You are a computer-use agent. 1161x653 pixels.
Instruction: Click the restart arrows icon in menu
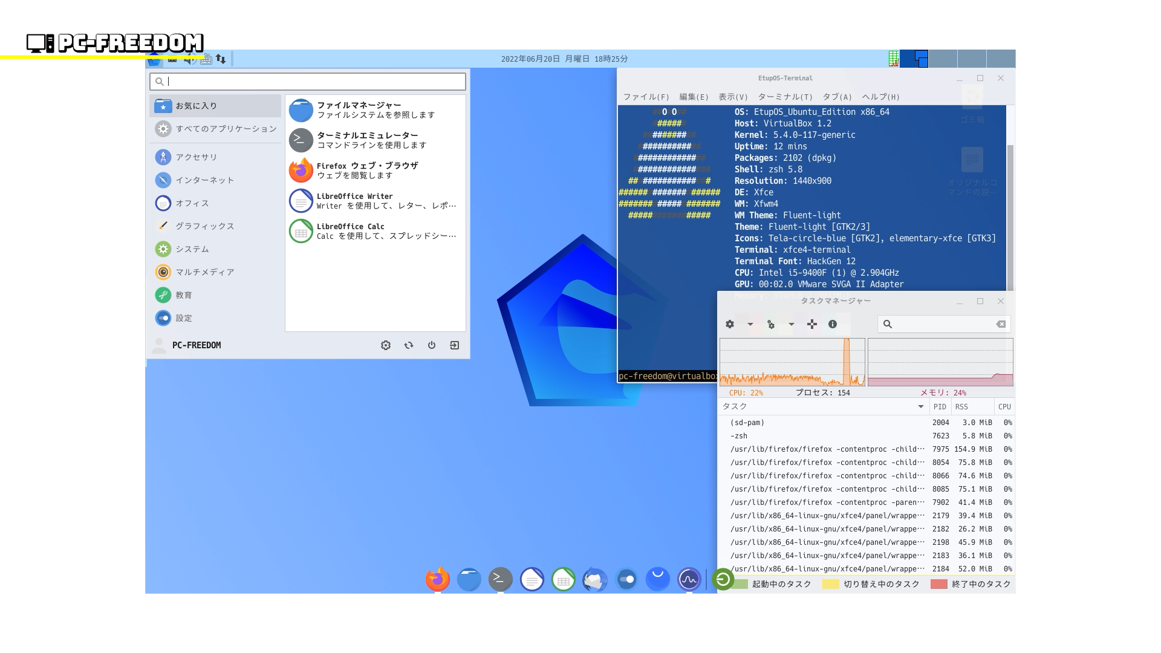pos(409,345)
